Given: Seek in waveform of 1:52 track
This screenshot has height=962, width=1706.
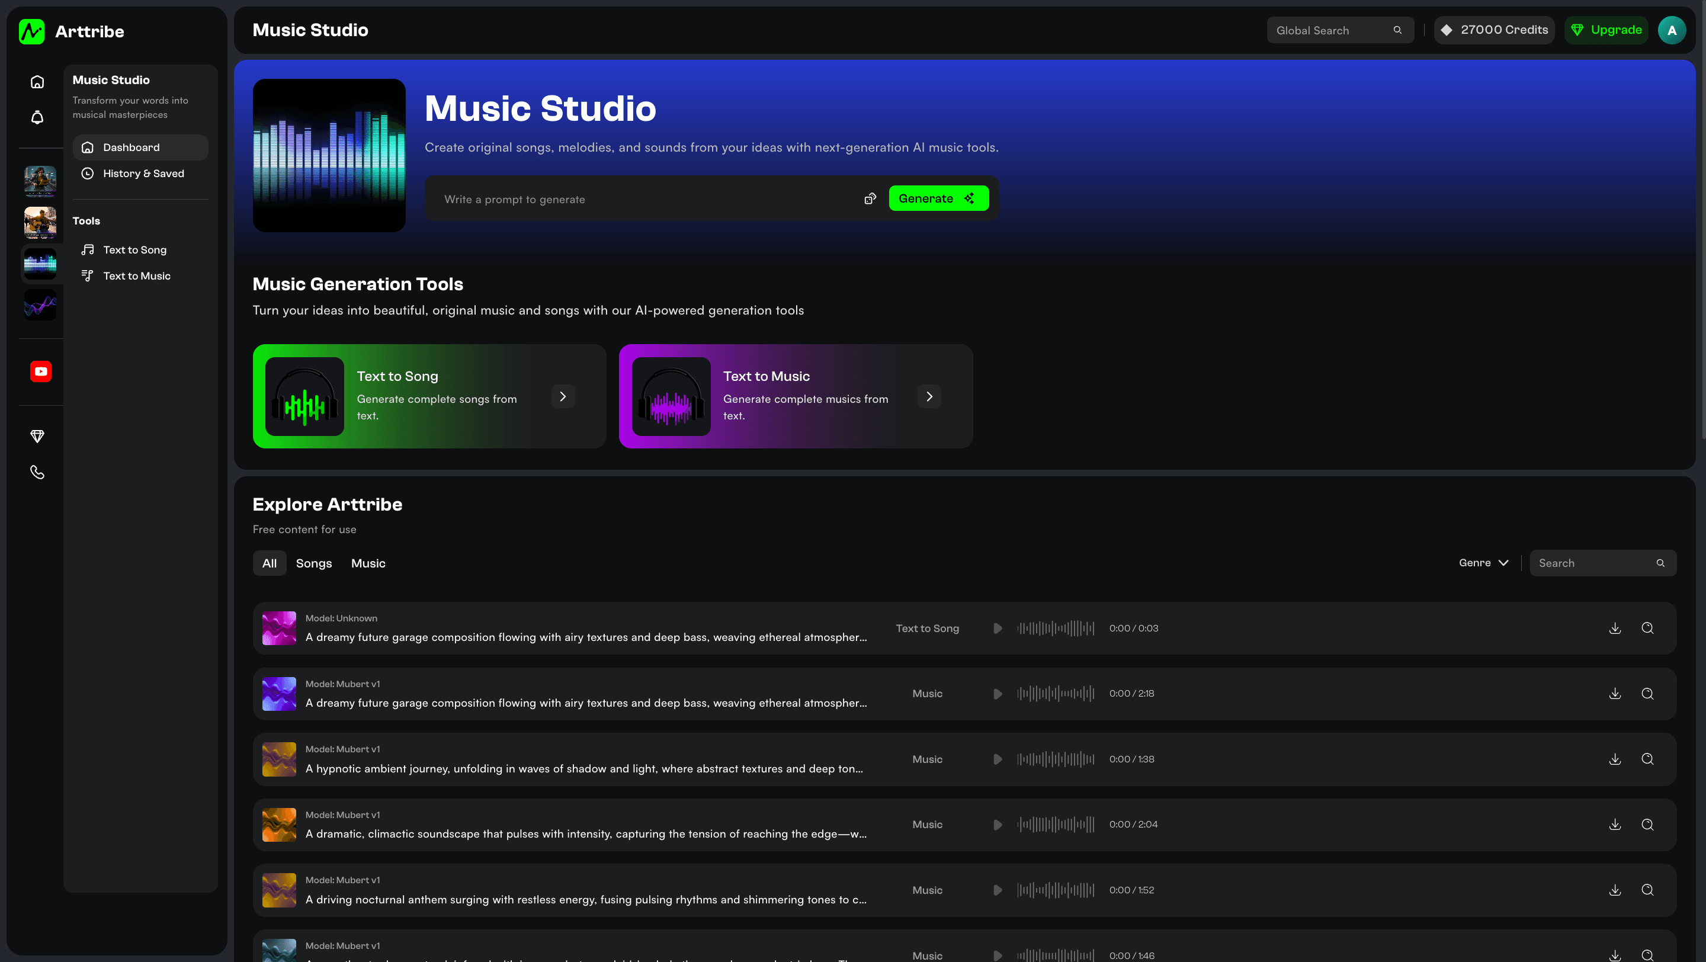Looking at the screenshot, I should click(1056, 890).
